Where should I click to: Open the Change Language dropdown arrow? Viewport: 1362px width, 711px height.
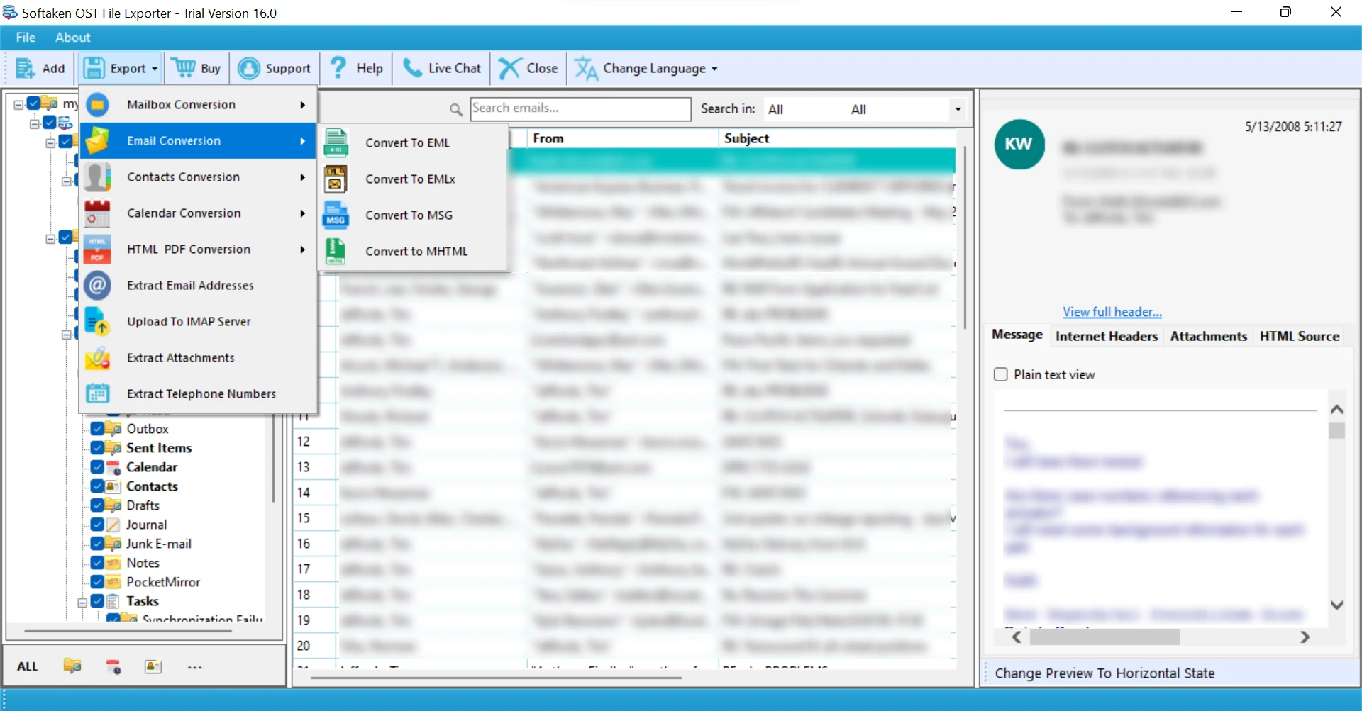(714, 69)
